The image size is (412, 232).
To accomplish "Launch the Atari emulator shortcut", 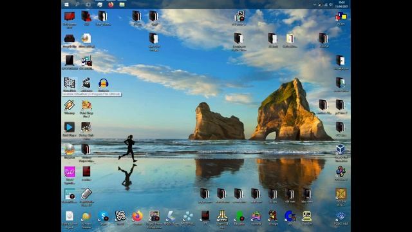I will click(222, 216).
